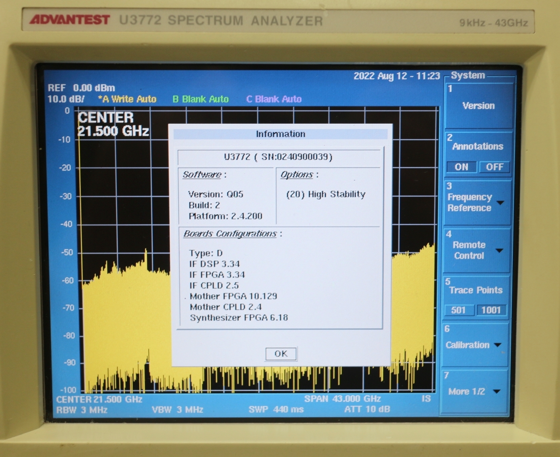Click the Boards Configurations heading
The width and height of the screenshot is (560, 457).
click(230, 233)
